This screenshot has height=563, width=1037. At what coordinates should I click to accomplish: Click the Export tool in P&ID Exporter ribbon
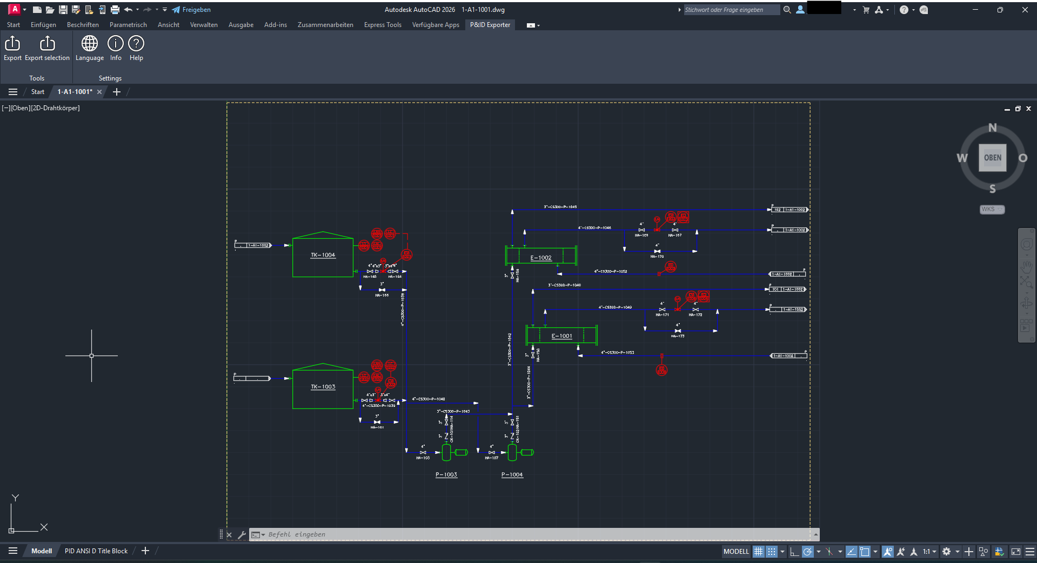click(12, 48)
